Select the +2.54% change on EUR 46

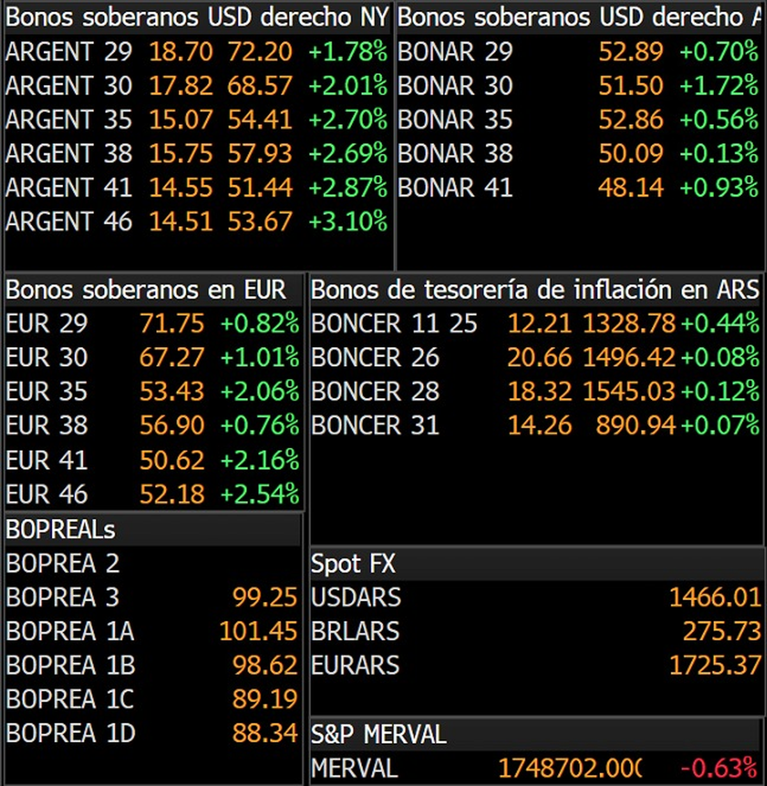point(260,494)
